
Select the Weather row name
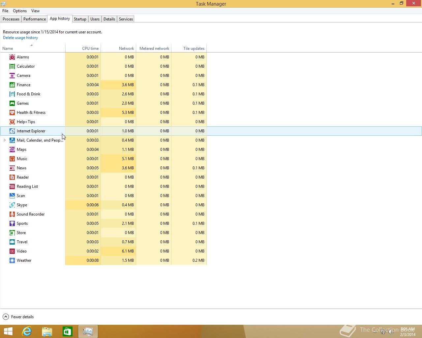(x=24, y=260)
